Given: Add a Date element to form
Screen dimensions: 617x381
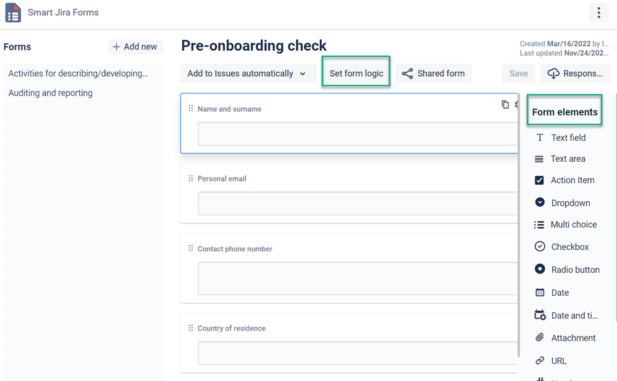Looking at the screenshot, I should point(560,293).
